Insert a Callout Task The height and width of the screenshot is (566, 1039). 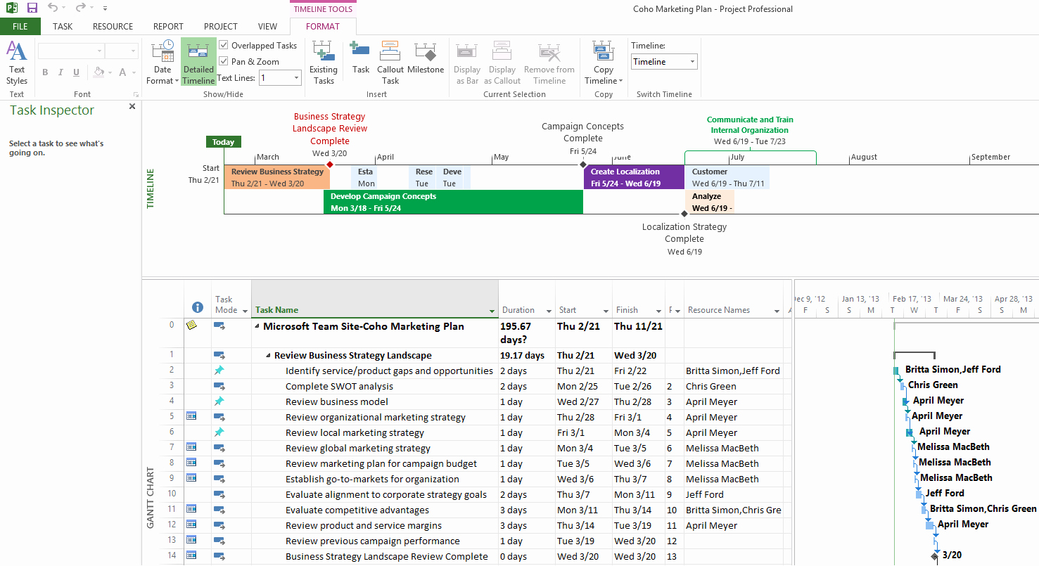(x=390, y=62)
